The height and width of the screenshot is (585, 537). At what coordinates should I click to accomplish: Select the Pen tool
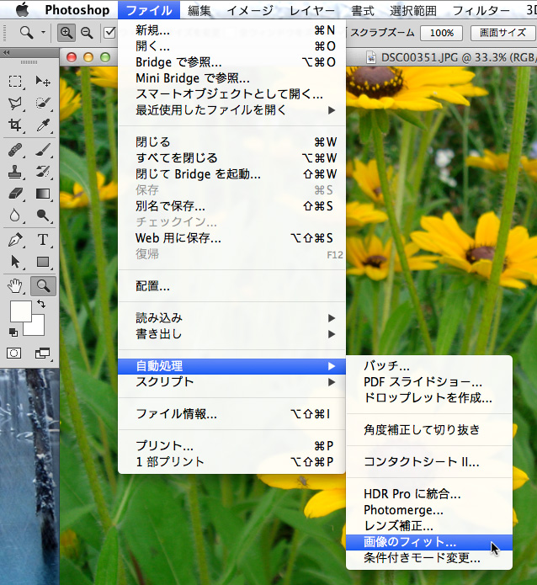click(15, 240)
